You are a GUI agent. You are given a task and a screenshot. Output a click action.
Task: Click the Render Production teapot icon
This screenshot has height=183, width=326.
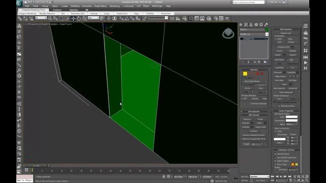pos(227,18)
